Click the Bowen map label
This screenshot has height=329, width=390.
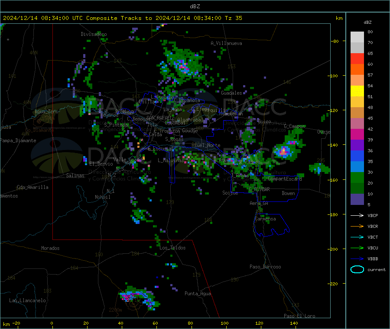288,193
